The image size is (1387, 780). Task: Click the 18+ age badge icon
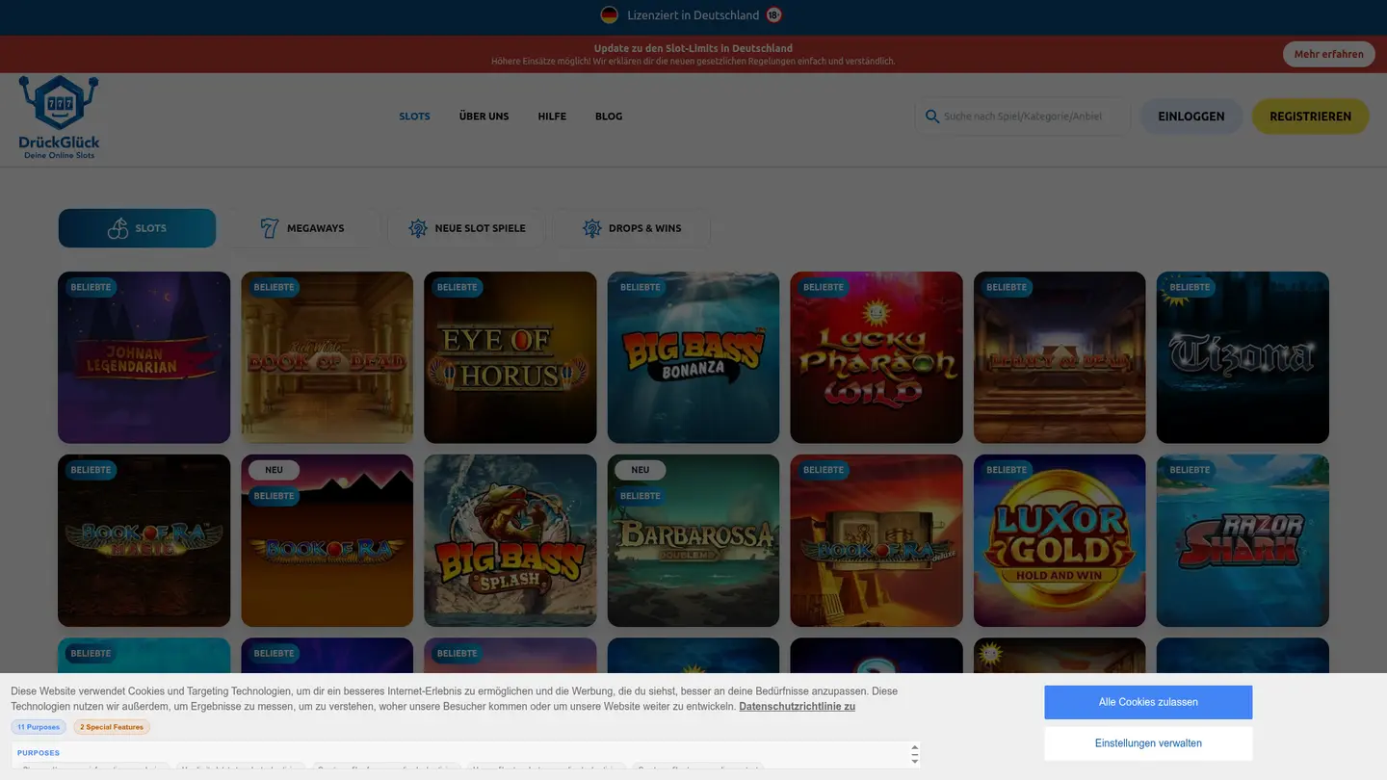click(774, 14)
